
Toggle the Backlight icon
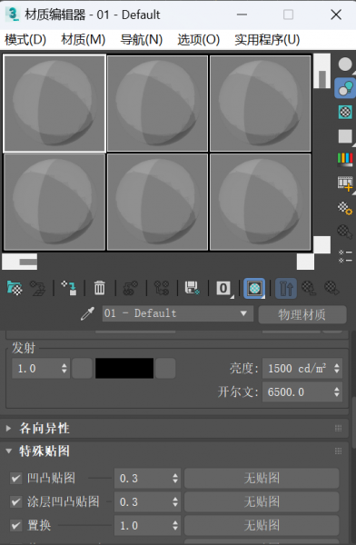tap(345, 88)
